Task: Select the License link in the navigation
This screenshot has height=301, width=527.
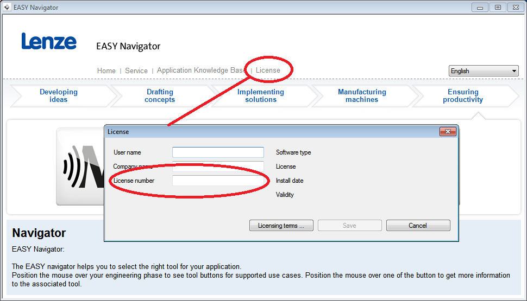Action: [268, 71]
